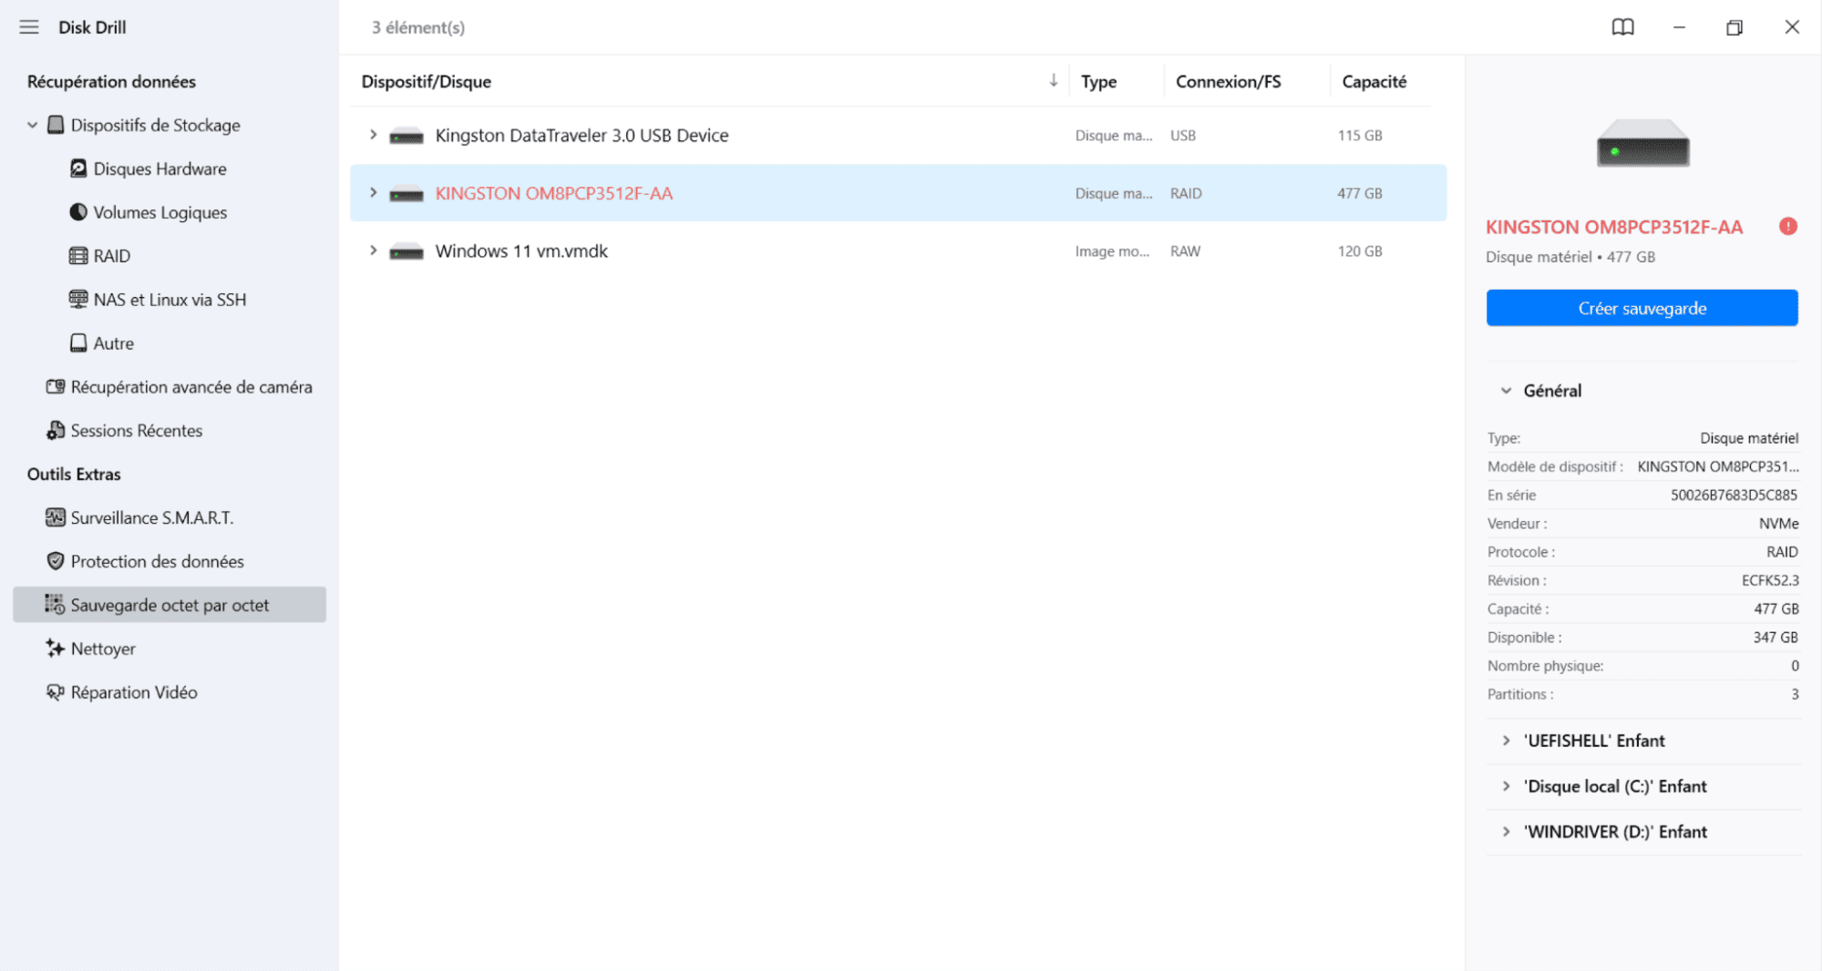
Task: Collapse the Dispositifs de Stockage tree
Action: tap(33, 125)
